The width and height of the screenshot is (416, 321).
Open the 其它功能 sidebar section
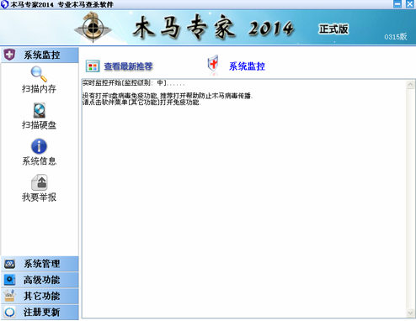[40, 296]
